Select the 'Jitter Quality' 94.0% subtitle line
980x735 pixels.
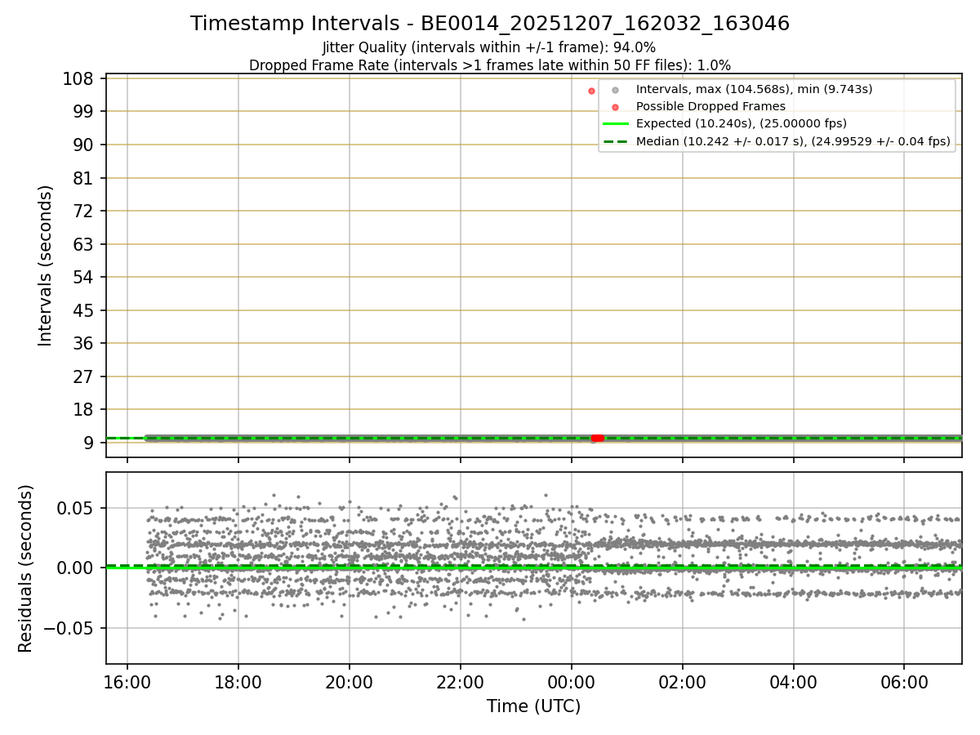(x=489, y=47)
